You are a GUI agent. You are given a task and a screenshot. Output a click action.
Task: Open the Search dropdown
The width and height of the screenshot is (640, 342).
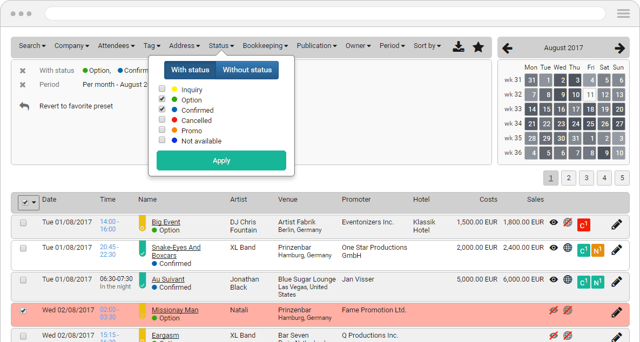[32, 46]
